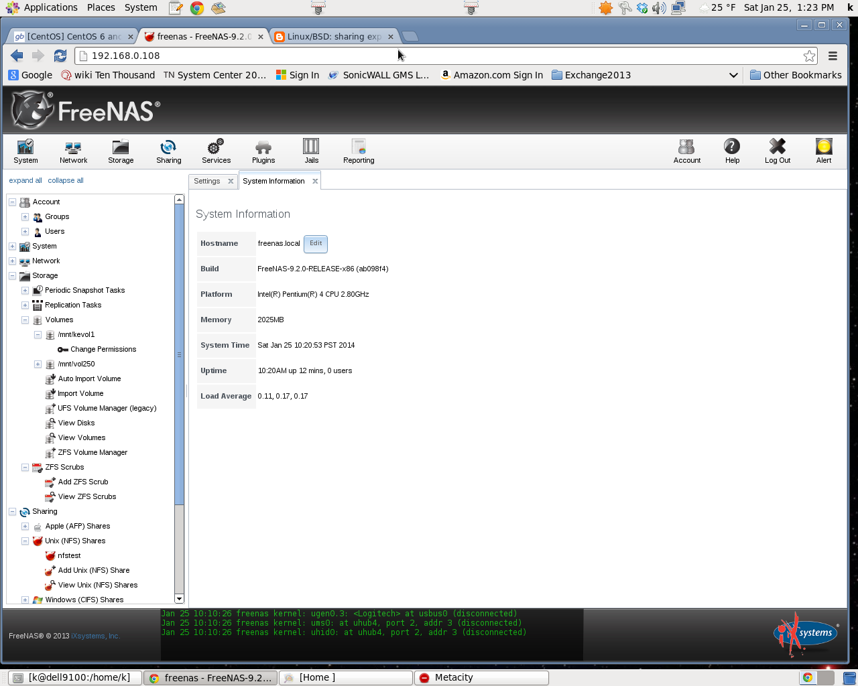Click the browser forward arrow
This screenshot has height=686, width=858.
click(x=38, y=56)
